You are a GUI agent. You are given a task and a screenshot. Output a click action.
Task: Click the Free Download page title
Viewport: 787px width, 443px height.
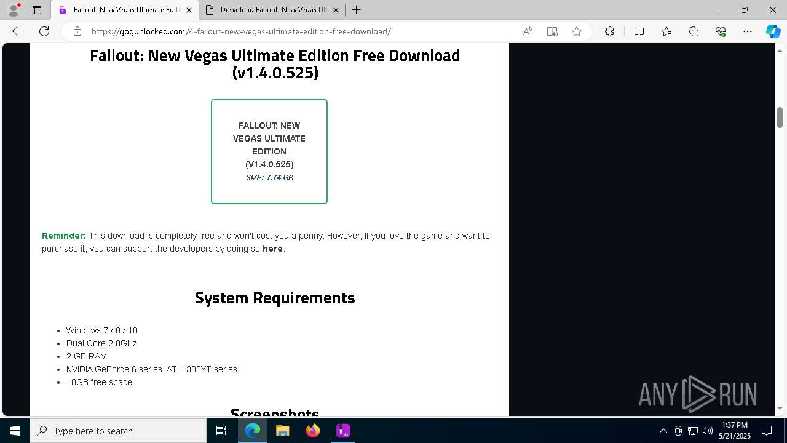[275, 64]
